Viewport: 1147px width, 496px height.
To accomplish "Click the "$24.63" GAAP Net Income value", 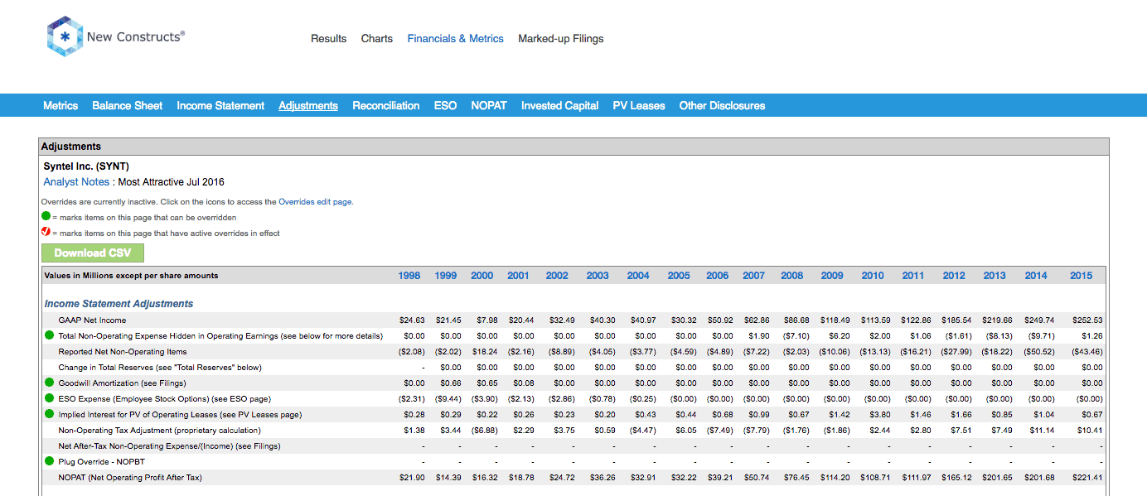I will [x=412, y=320].
